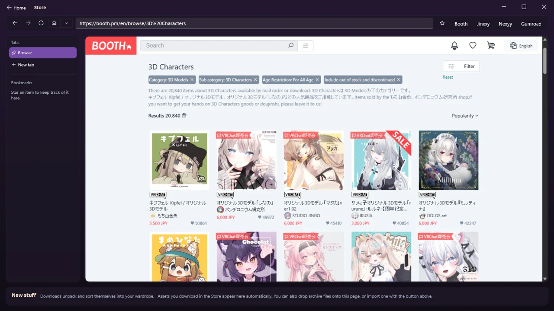Open advanced search options icon
554x311 pixels.
pyautogui.click(x=306, y=45)
